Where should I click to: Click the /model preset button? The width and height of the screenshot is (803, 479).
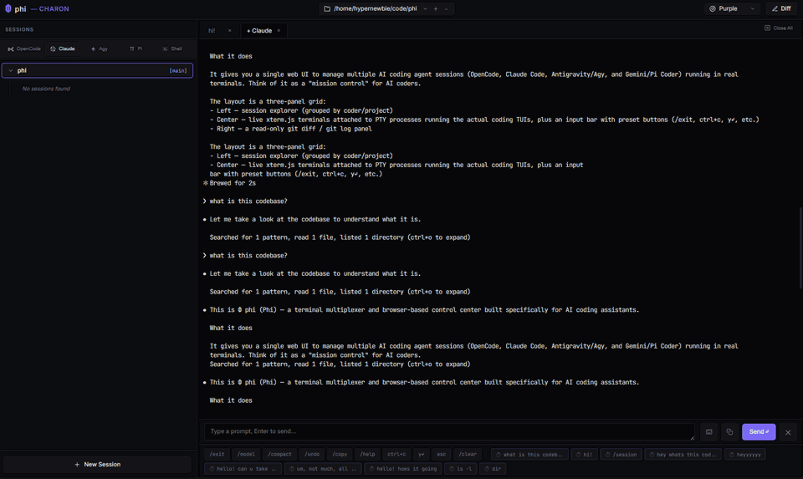(246, 454)
